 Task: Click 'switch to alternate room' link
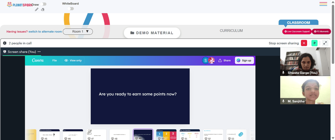pos(45,32)
